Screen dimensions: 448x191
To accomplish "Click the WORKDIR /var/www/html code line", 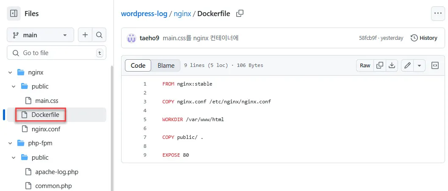I will 193,119.
